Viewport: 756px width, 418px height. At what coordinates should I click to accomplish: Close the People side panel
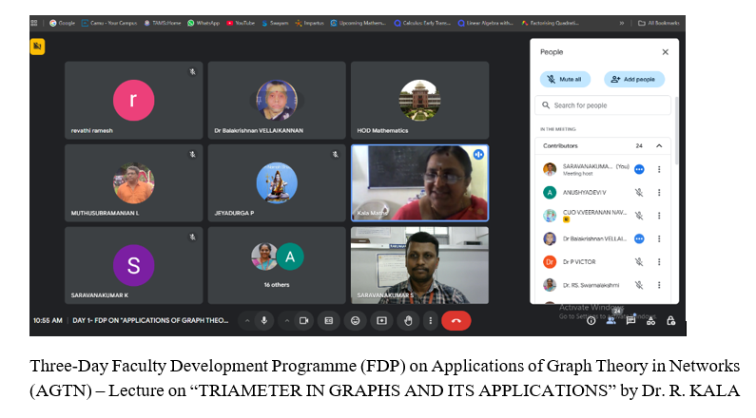[665, 52]
